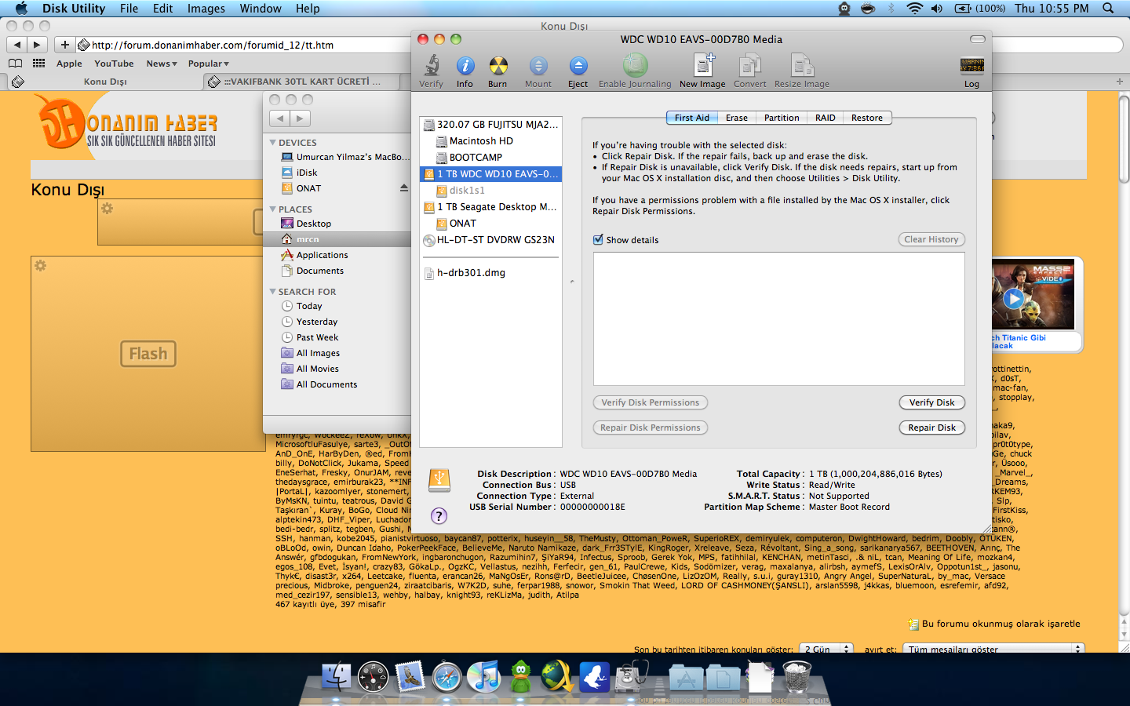
Task: Select All Images saved search
Action: tap(318, 353)
